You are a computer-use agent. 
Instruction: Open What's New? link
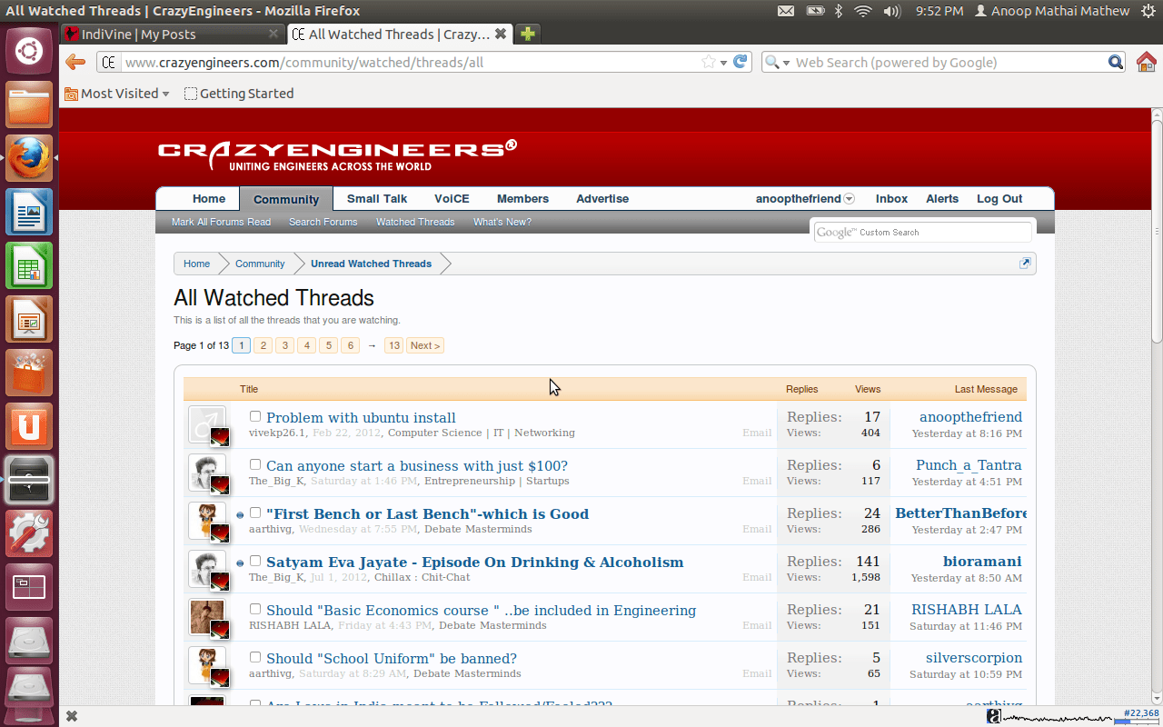(502, 222)
